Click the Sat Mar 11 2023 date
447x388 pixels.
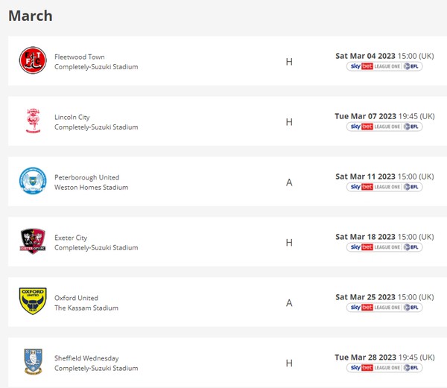pyautogui.click(x=365, y=176)
